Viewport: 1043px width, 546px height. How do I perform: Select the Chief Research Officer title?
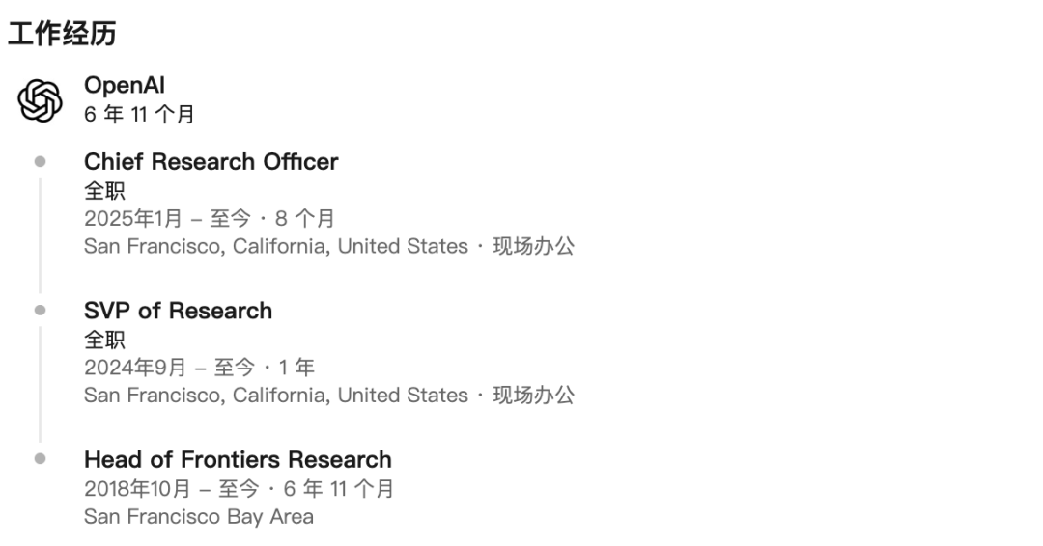click(x=211, y=161)
